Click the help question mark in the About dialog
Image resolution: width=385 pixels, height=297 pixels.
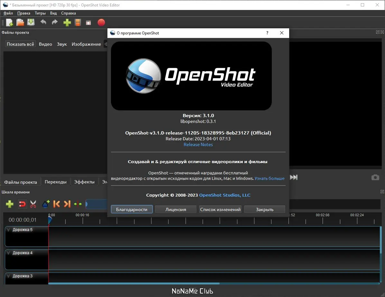(x=267, y=33)
